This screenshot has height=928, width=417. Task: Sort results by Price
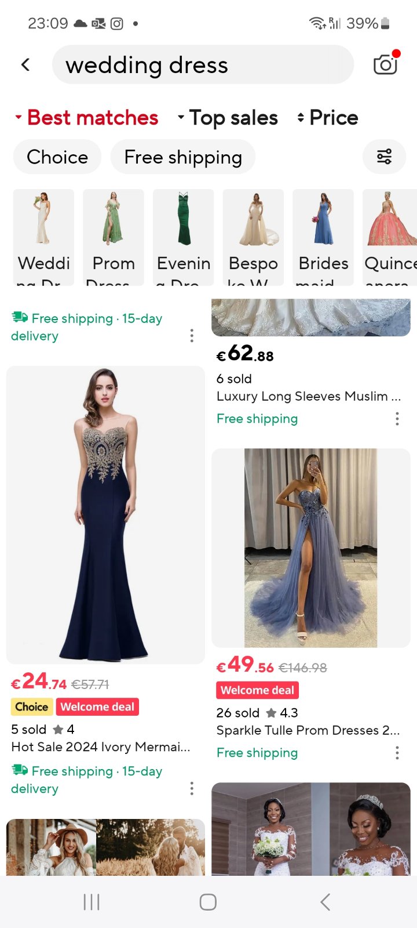pos(328,118)
